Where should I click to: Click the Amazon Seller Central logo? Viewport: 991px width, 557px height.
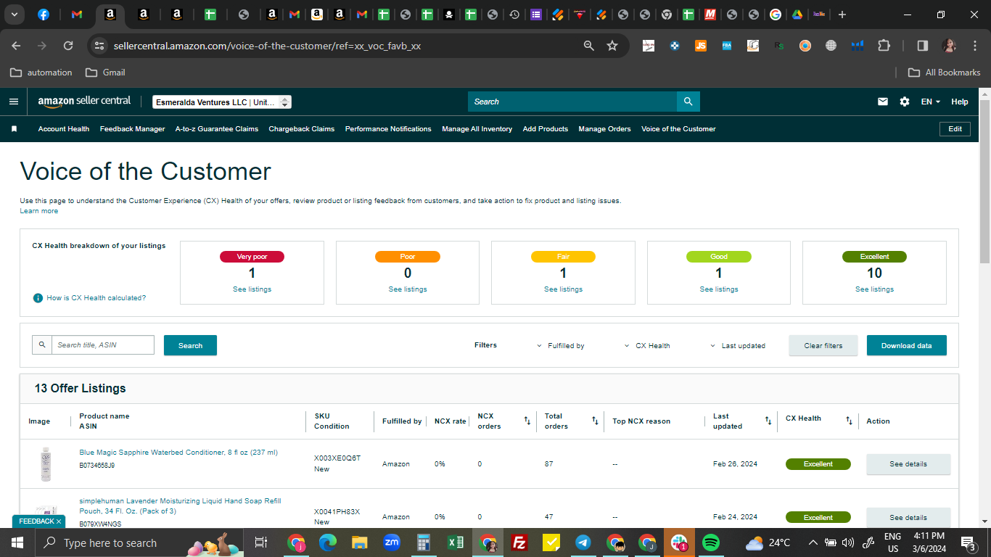point(84,102)
